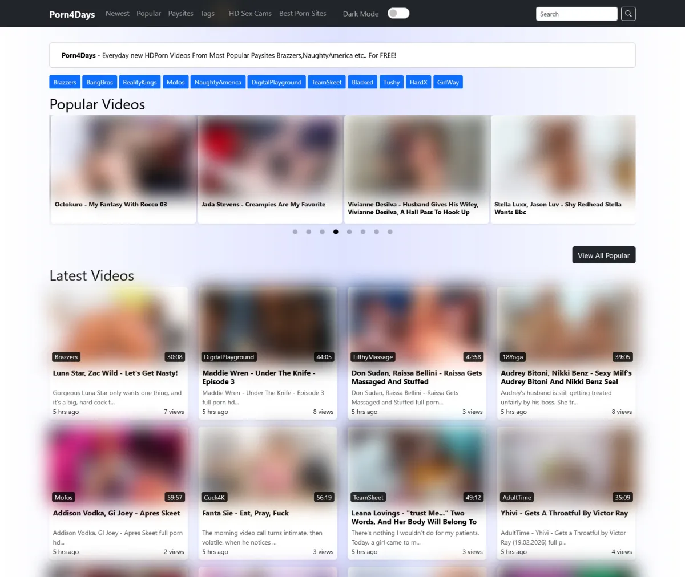The height and width of the screenshot is (577, 685).
Task: Click the 18Yoga badge on the thumbnail
Action: (512, 357)
